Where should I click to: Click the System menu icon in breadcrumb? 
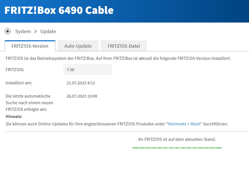pyautogui.click(x=7, y=31)
